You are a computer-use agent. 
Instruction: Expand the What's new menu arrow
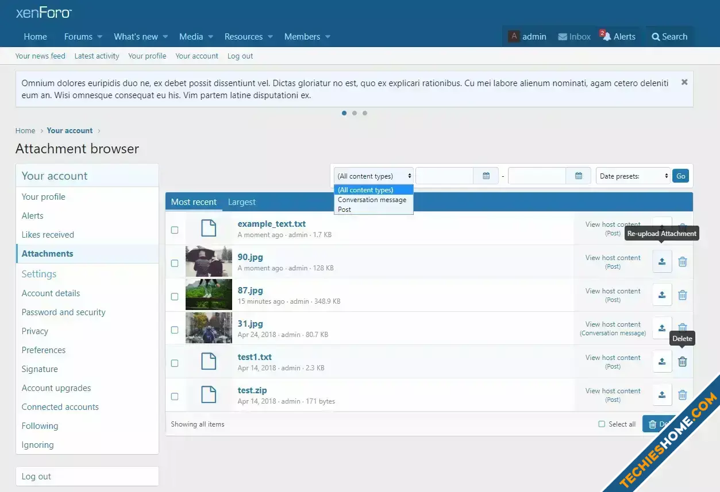tap(165, 37)
